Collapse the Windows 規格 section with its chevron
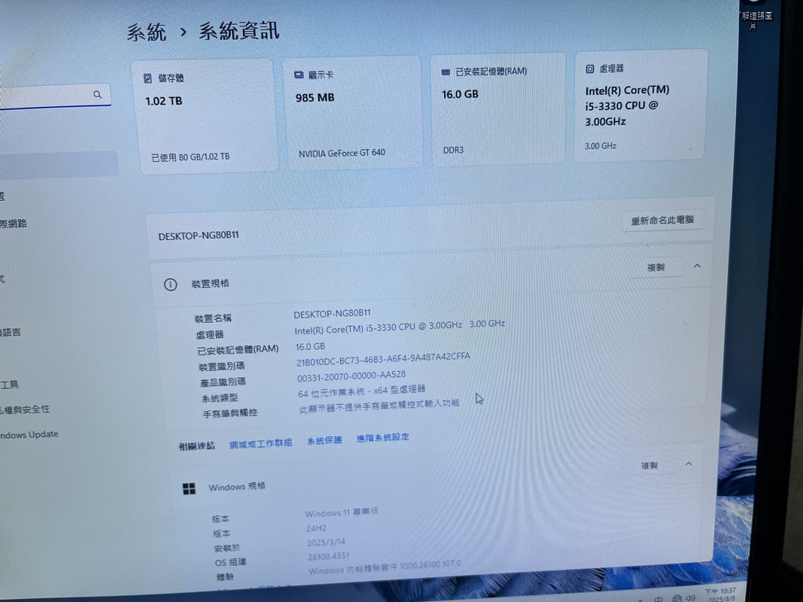The width and height of the screenshot is (803, 602). (x=689, y=464)
